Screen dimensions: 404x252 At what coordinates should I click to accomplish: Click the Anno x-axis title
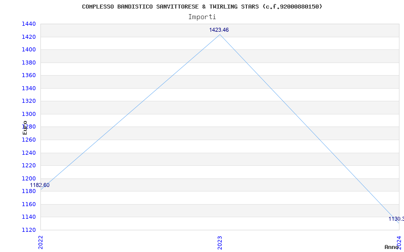coord(392,247)
